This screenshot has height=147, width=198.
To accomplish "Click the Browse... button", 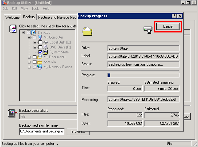I will pyautogui.click(x=78, y=132).
